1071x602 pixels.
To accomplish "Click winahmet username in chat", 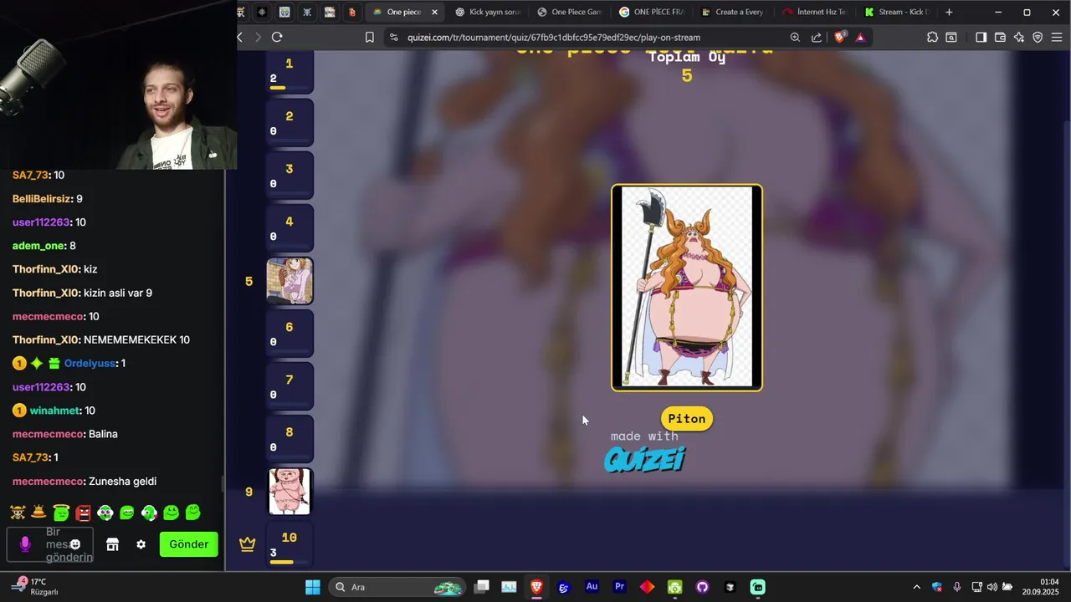I will pos(54,411).
